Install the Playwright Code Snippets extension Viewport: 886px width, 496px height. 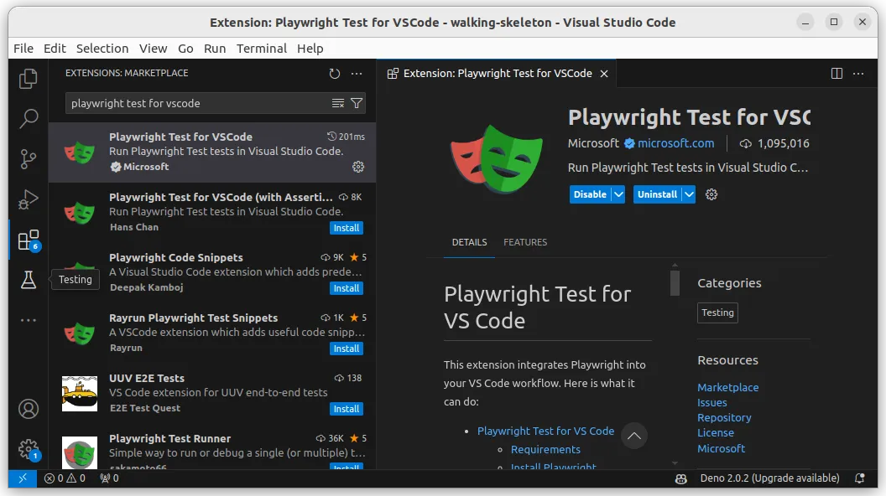[347, 288]
